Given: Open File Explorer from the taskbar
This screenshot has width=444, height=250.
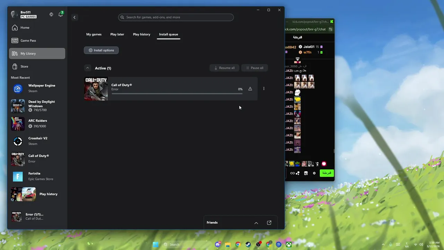Looking at the screenshot, I should pos(228,244).
